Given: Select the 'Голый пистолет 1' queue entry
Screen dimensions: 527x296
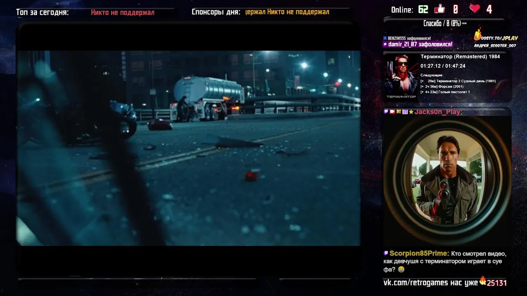Looking at the screenshot, I should tap(445, 92).
